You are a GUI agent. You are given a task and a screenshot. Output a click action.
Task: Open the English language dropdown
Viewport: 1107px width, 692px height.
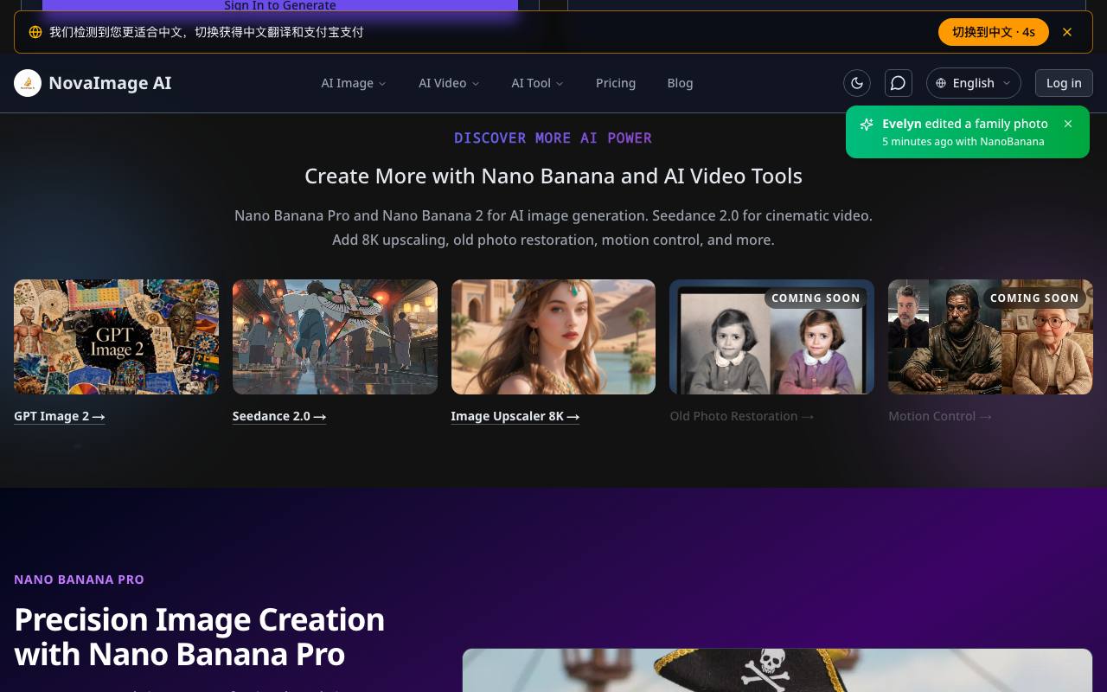tap(974, 83)
